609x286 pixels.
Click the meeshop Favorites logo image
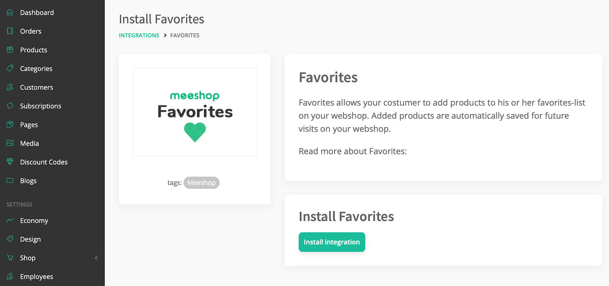194,112
